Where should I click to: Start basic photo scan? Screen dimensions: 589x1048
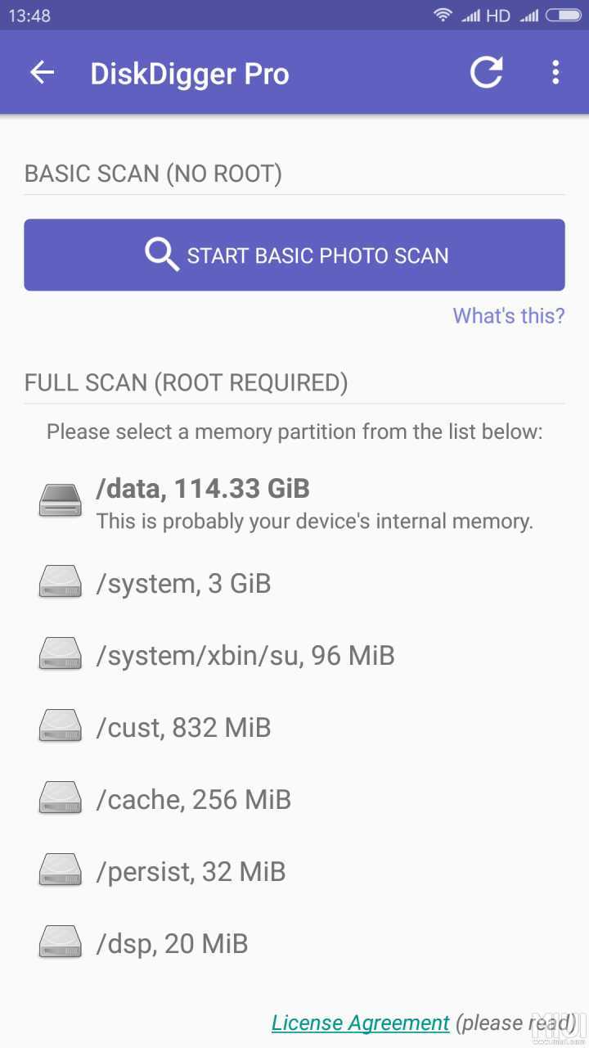click(x=294, y=255)
